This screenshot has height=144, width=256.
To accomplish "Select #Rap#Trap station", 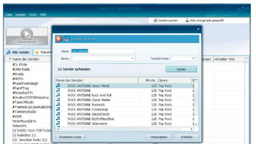I will coord(20,88).
